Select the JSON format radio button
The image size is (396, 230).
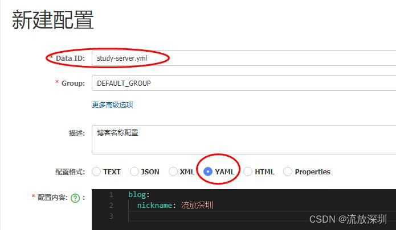[134, 172]
